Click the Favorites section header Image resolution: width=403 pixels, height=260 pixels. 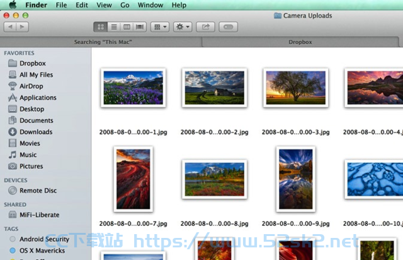click(x=19, y=53)
